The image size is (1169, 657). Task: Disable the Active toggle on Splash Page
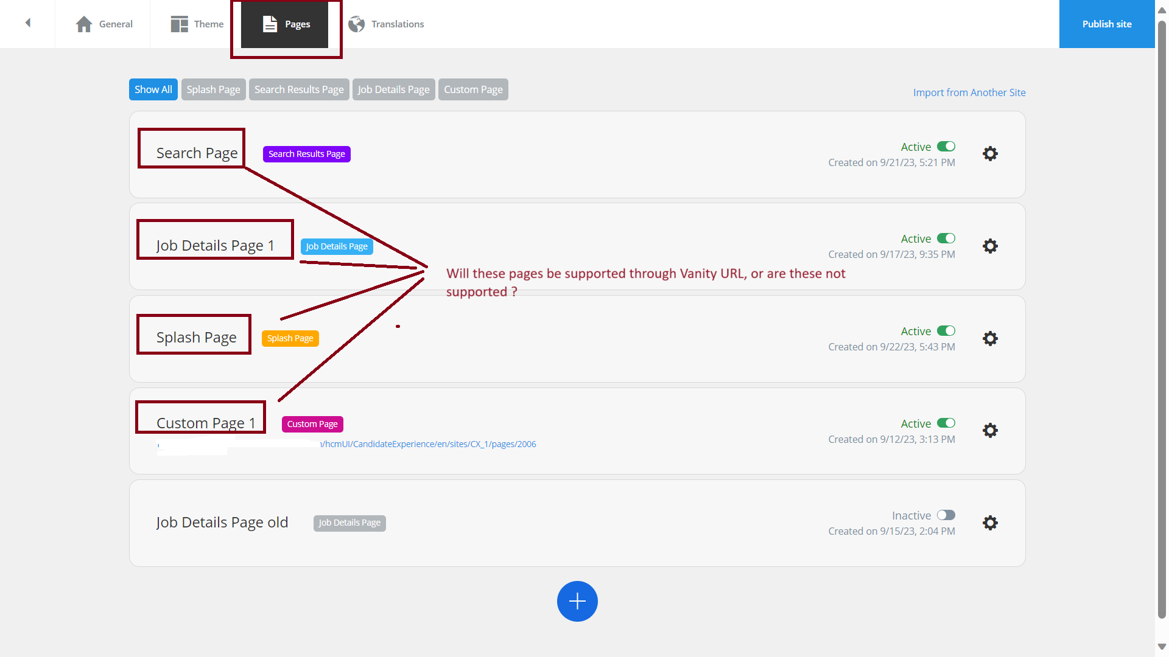(946, 330)
